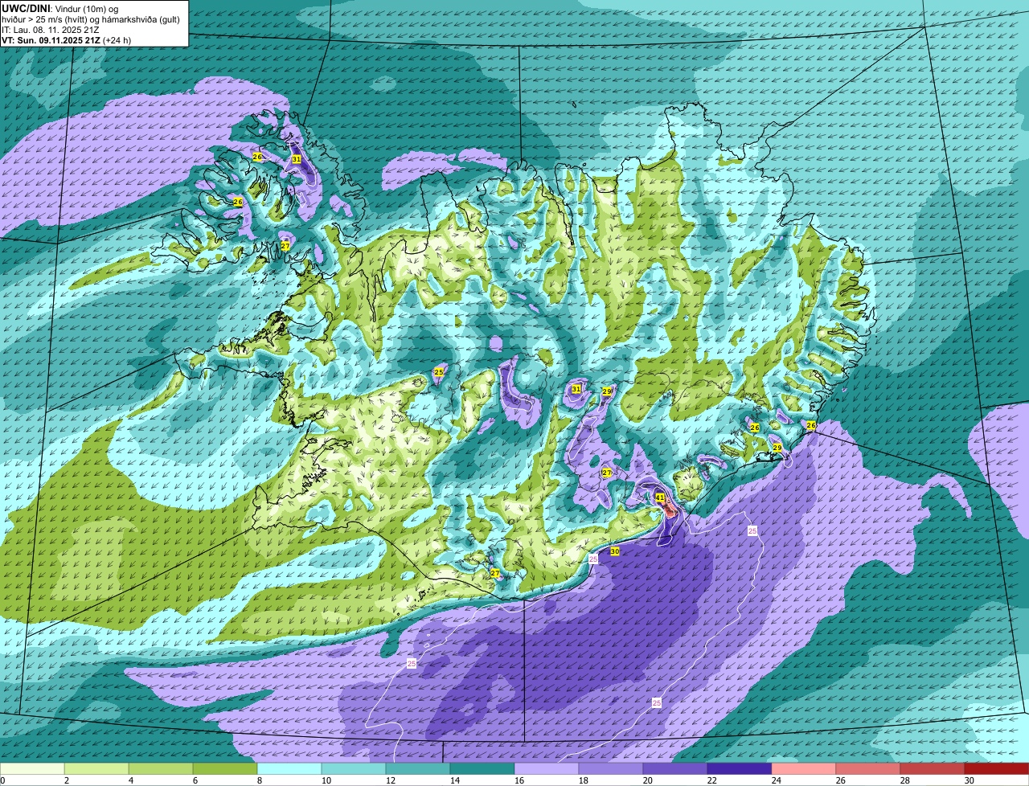The image size is (1029, 786).
Task: Pick the 4–6 m/s light green swatch
Action: [161, 769]
